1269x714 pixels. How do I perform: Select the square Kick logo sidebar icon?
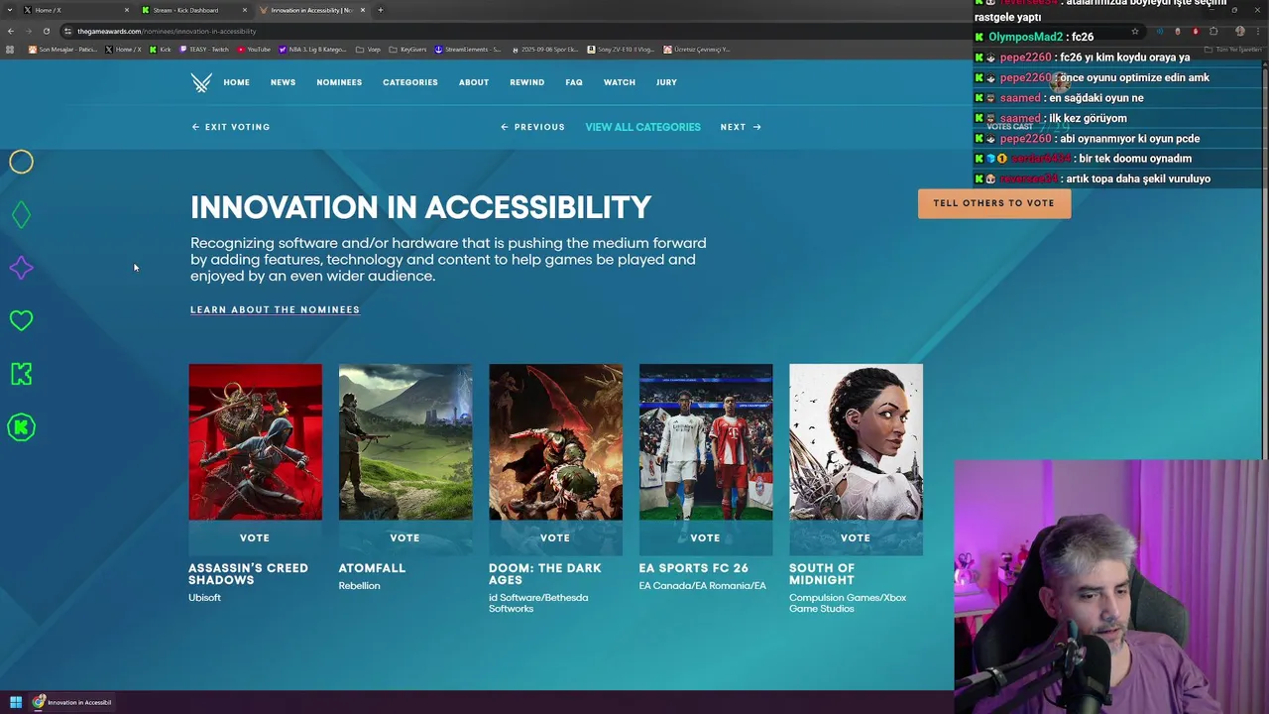coord(21,374)
